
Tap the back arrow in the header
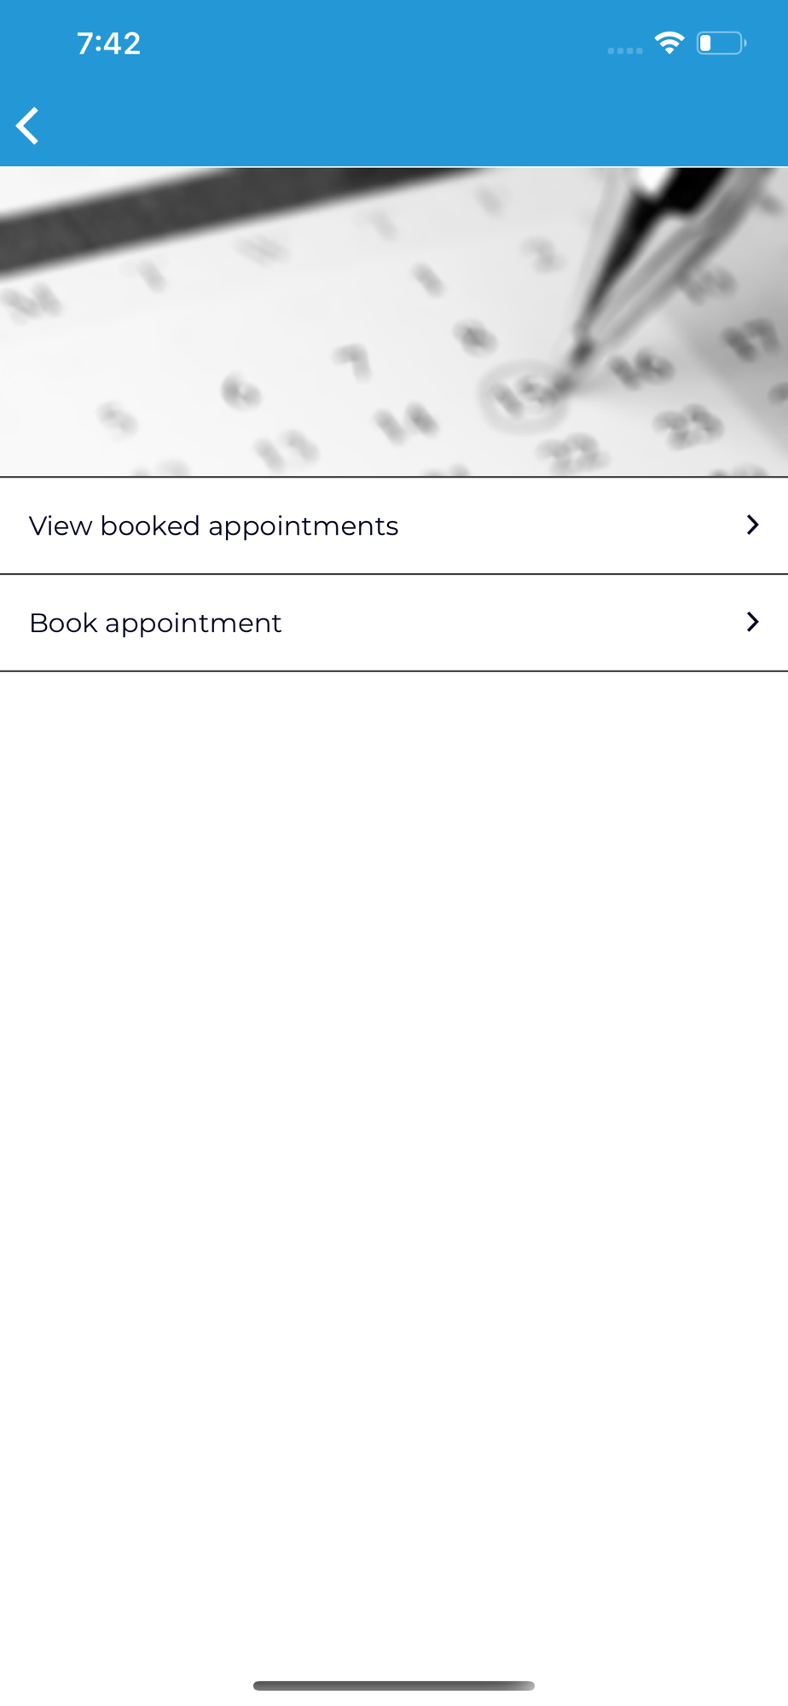point(28,126)
